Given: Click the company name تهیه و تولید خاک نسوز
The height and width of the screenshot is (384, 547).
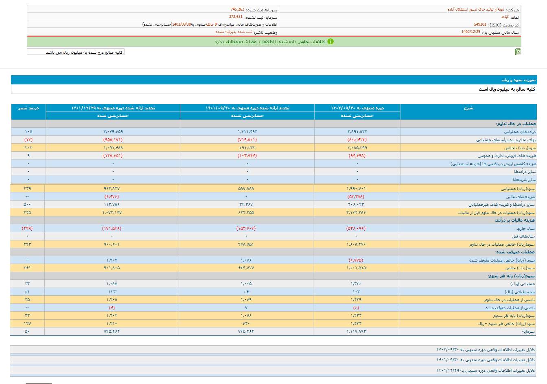Looking at the screenshot, I should tap(475, 9).
